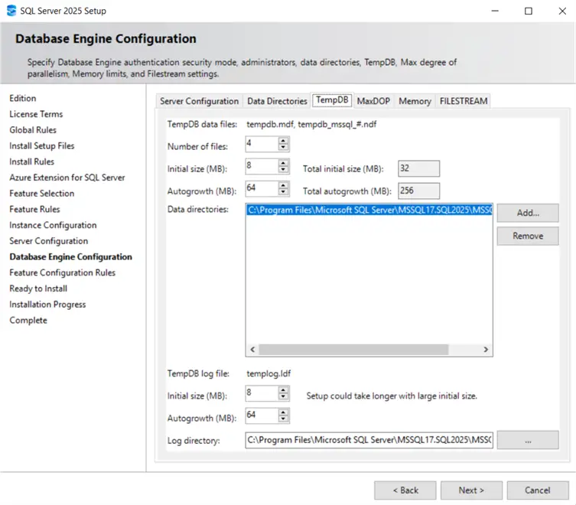
Task: Select the highlighted data directory path entry
Action: [x=369, y=210]
